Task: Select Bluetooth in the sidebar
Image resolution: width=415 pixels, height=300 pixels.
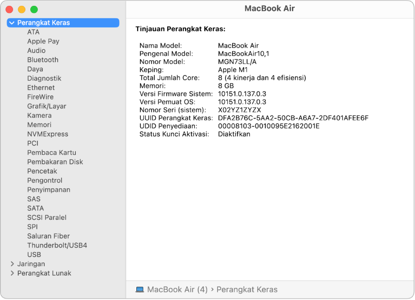Action: tap(43, 60)
